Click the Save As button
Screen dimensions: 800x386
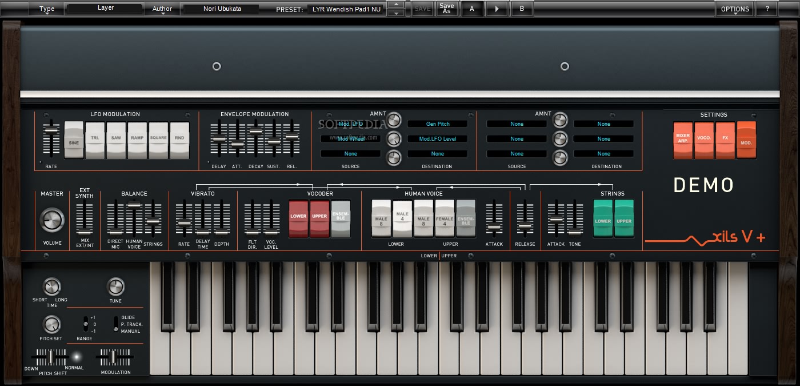click(447, 9)
